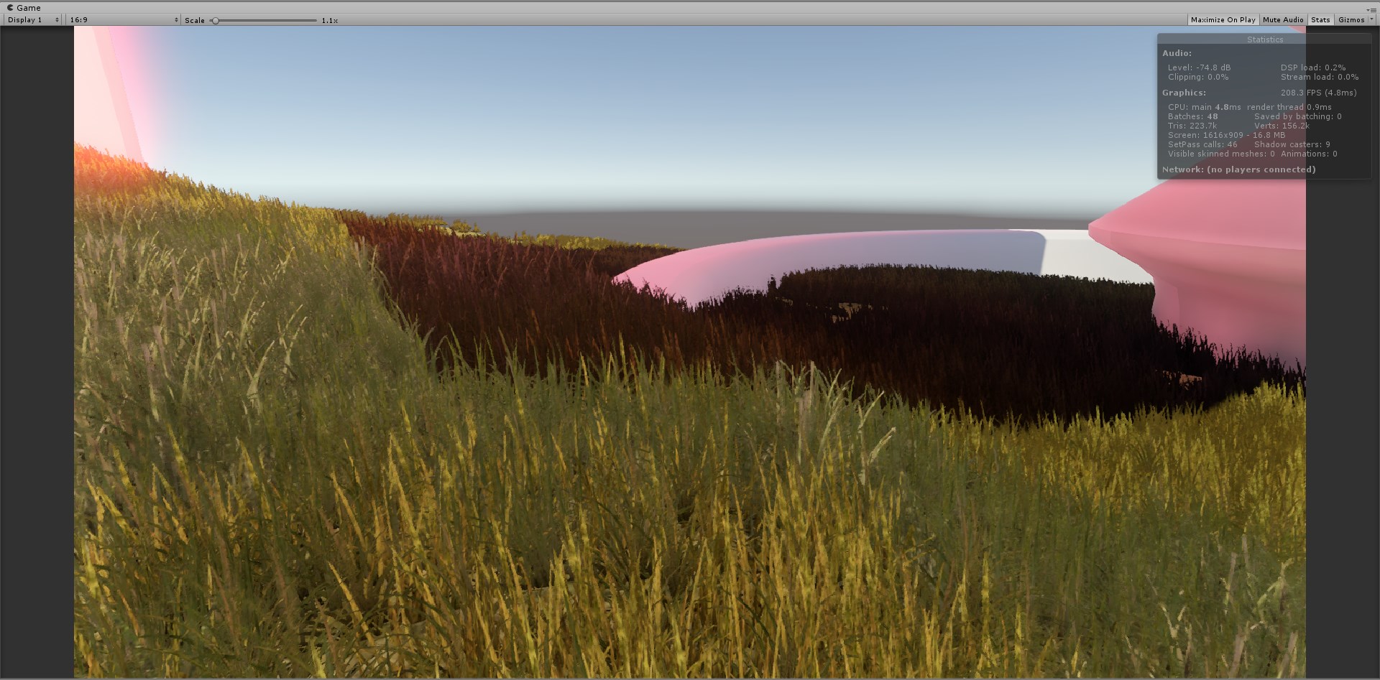Open the 16:9 aspect ratio dropdown
Viewport: 1380px width, 680px height.
click(x=124, y=20)
